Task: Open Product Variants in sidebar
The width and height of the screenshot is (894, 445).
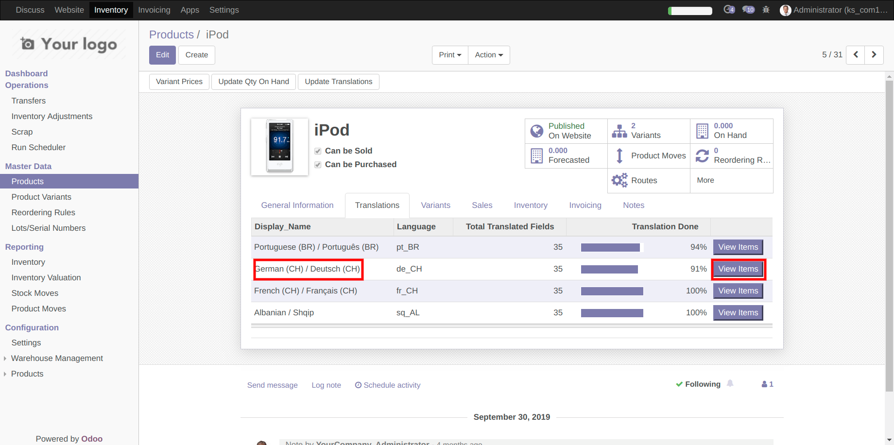Action: point(41,197)
